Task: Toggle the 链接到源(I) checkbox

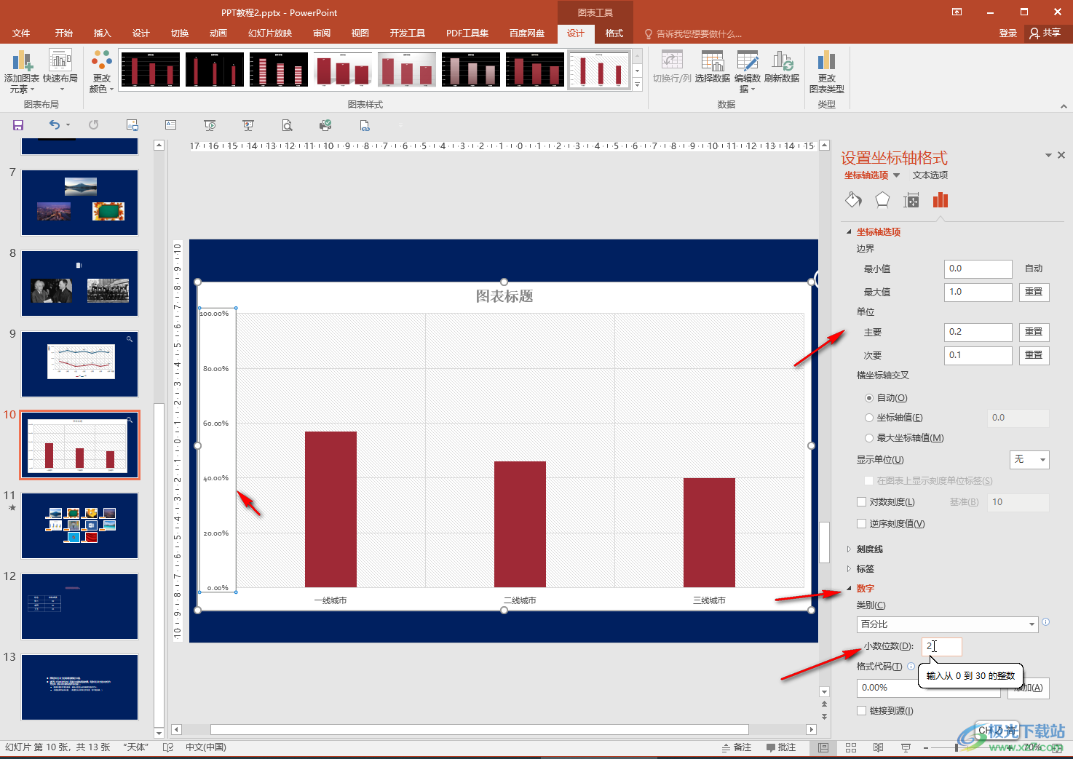Action: 862,711
